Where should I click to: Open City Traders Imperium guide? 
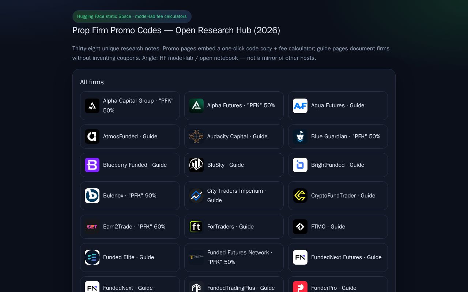click(x=234, y=196)
